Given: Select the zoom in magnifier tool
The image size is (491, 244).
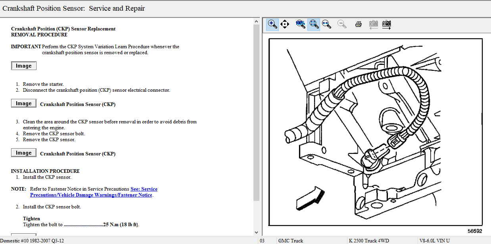Looking at the screenshot, I should tap(272, 25).
